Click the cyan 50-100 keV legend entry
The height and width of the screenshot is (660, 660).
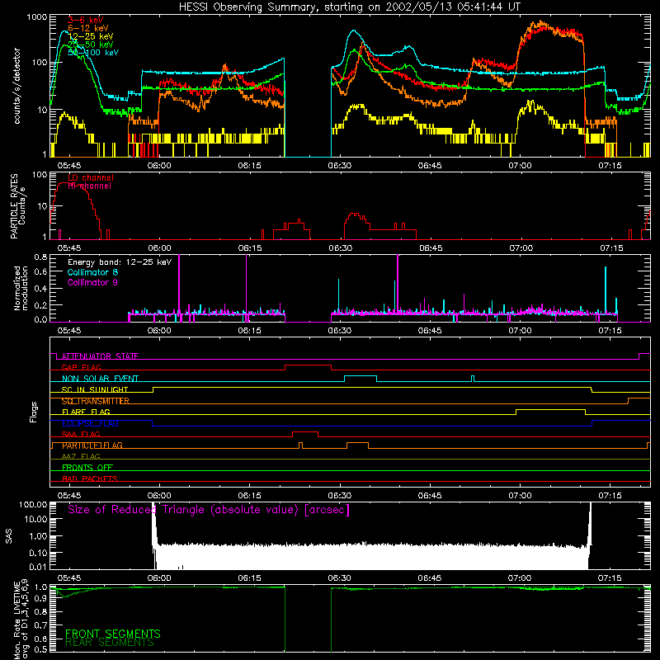coord(93,53)
